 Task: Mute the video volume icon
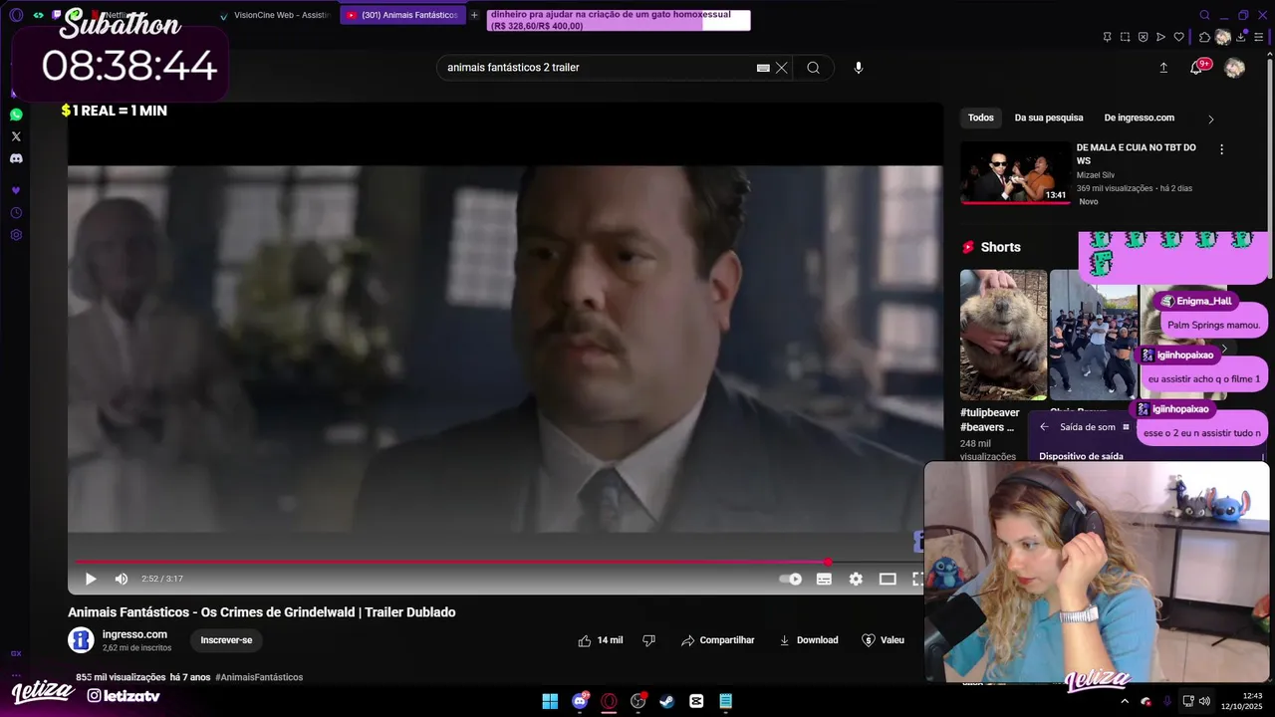[x=122, y=579]
